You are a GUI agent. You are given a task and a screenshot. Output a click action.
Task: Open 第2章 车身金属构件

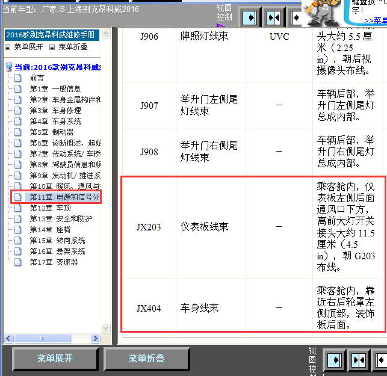[x=65, y=100]
